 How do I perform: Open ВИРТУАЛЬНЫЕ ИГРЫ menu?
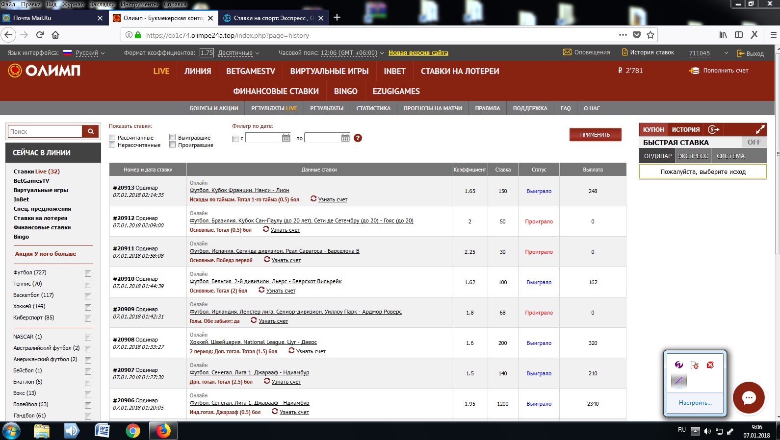[329, 71]
